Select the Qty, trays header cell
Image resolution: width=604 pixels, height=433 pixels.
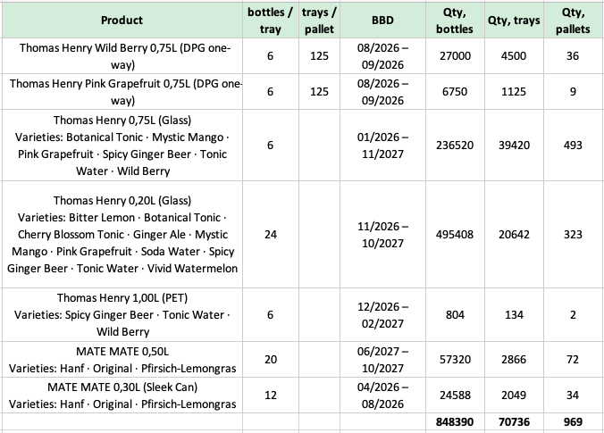tap(514, 21)
